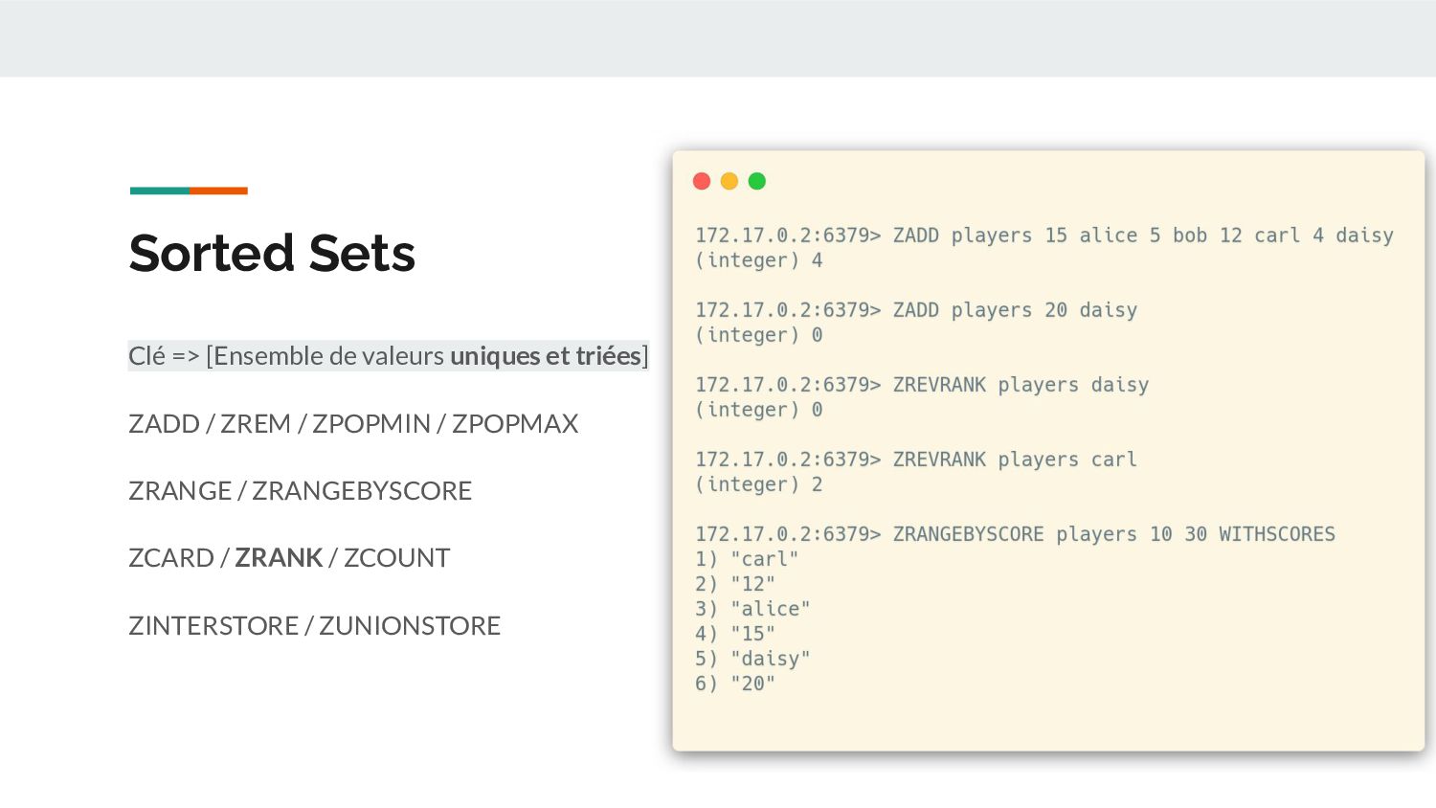The height and width of the screenshot is (808, 1436).
Task: Click the ZRANGEBYSCORE text in the left list
Action: coord(362,490)
